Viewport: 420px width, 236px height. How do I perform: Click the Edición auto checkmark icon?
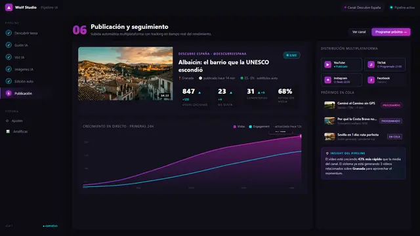click(x=9, y=81)
